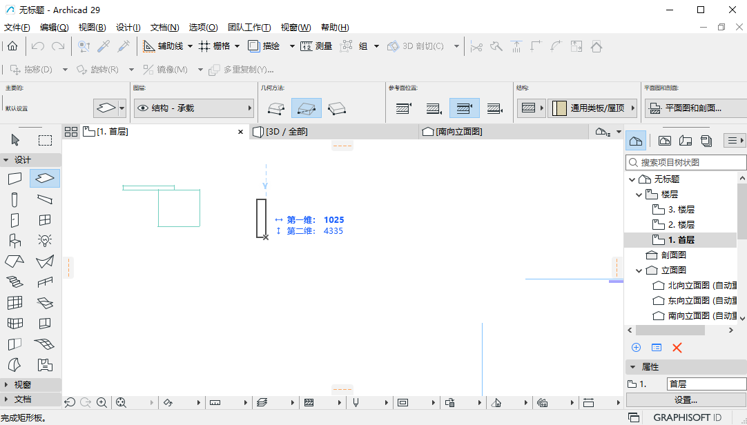Click the 平面图和剖面... button
Viewport: 747px width, 425px height.
coord(693,108)
